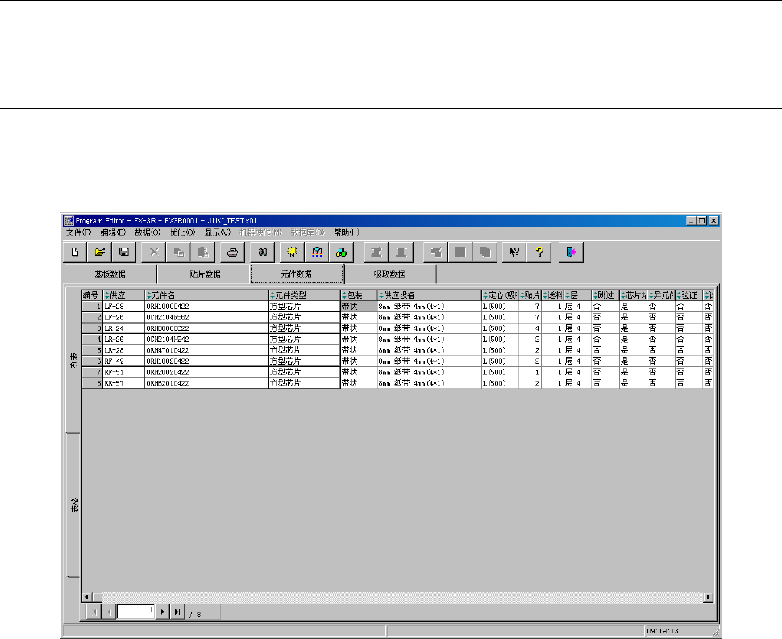Open the 显示(V) menu
Viewport: 782px width, 639px height.
tap(218, 232)
